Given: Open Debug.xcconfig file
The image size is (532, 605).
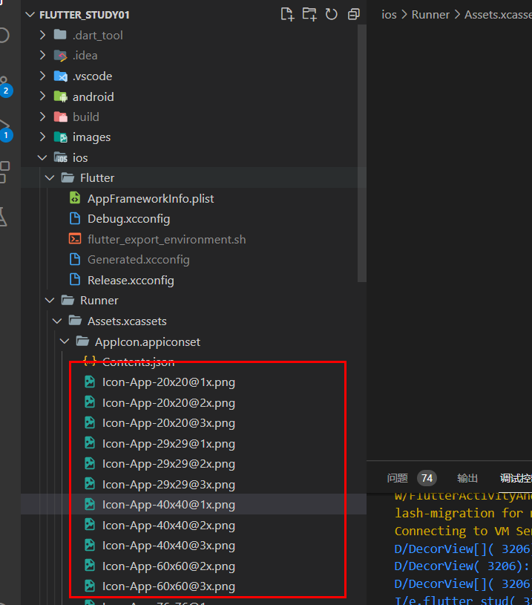Looking at the screenshot, I should tap(128, 219).
